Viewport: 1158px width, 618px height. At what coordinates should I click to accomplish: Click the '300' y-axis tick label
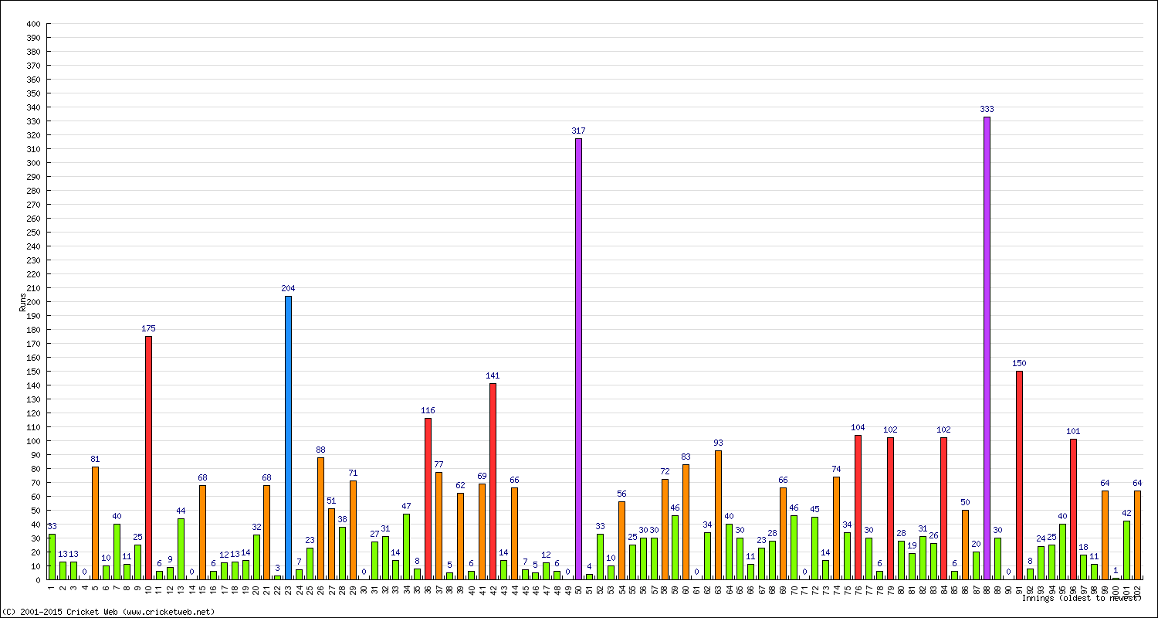[x=32, y=163]
